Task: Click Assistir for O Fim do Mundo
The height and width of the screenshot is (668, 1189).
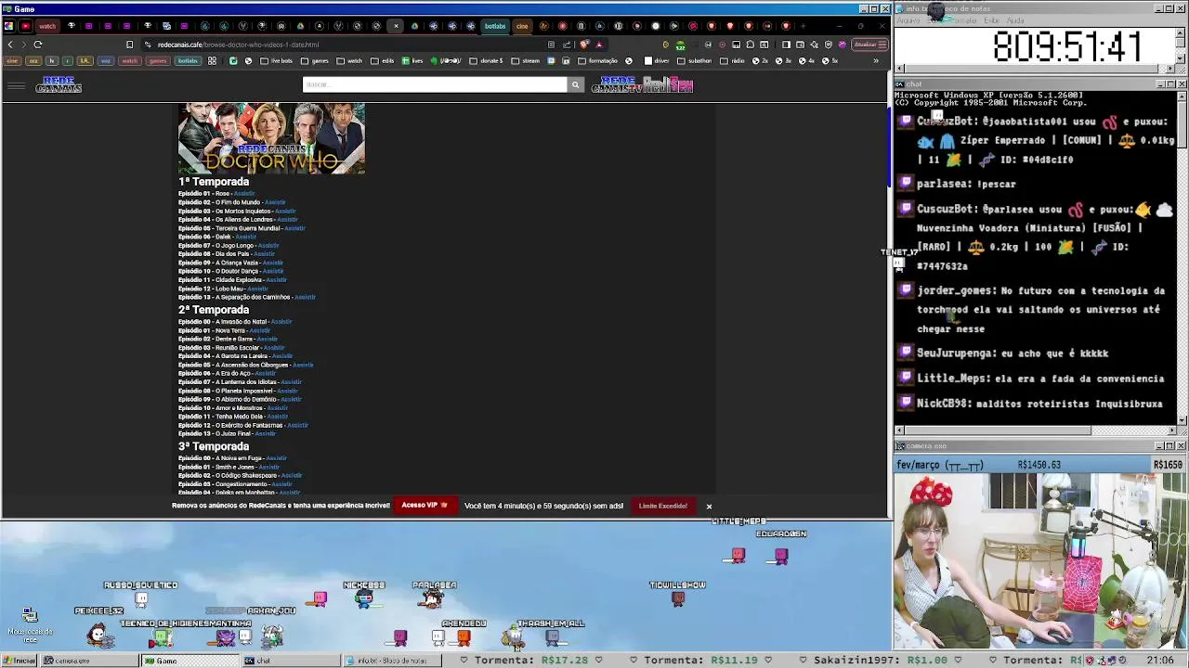Action: [x=275, y=202]
